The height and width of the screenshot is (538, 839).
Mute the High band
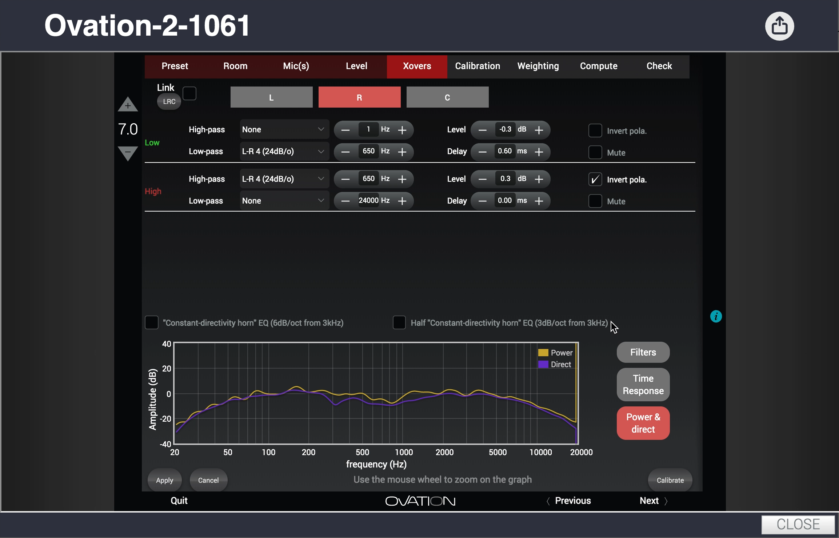(x=595, y=201)
